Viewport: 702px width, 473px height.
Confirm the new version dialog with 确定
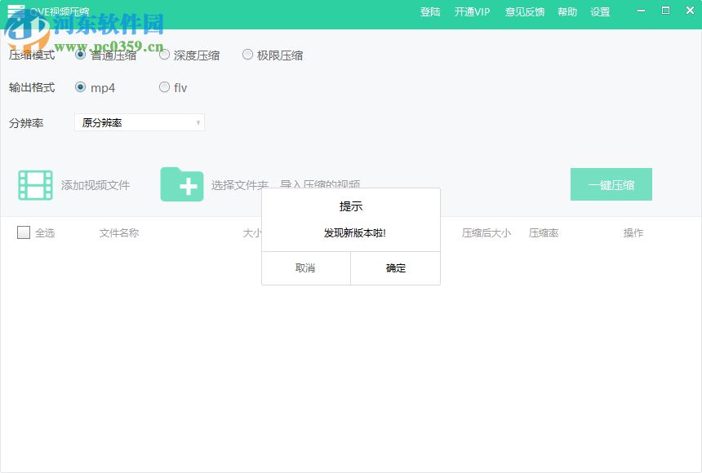[x=395, y=268]
